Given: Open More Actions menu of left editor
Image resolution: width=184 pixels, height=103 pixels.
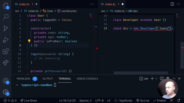Looking at the screenshot, I should (92, 4).
